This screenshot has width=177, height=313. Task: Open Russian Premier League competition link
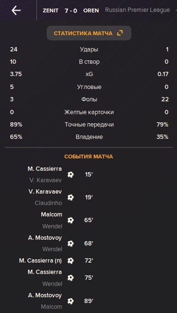click(x=138, y=10)
